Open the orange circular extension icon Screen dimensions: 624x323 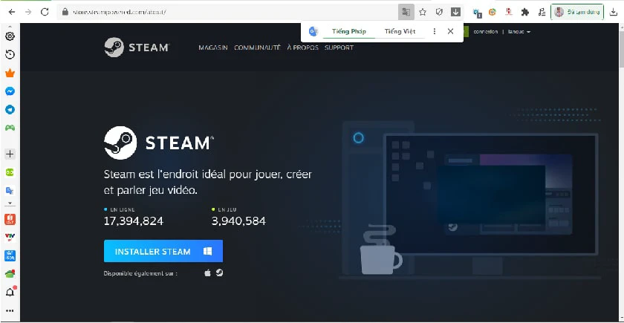click(493, 12)
